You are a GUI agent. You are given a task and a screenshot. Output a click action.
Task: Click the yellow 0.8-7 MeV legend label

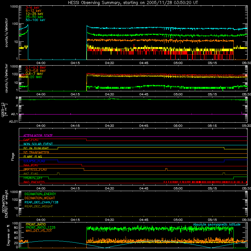click(34, 74)
